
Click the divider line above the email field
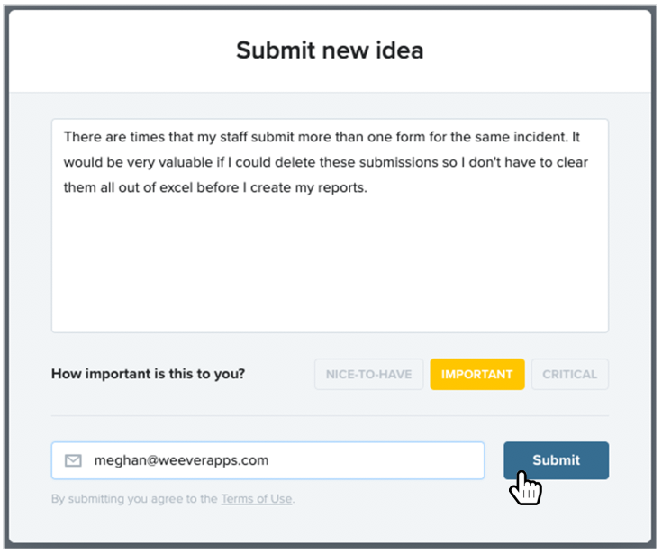click(330, 415)
